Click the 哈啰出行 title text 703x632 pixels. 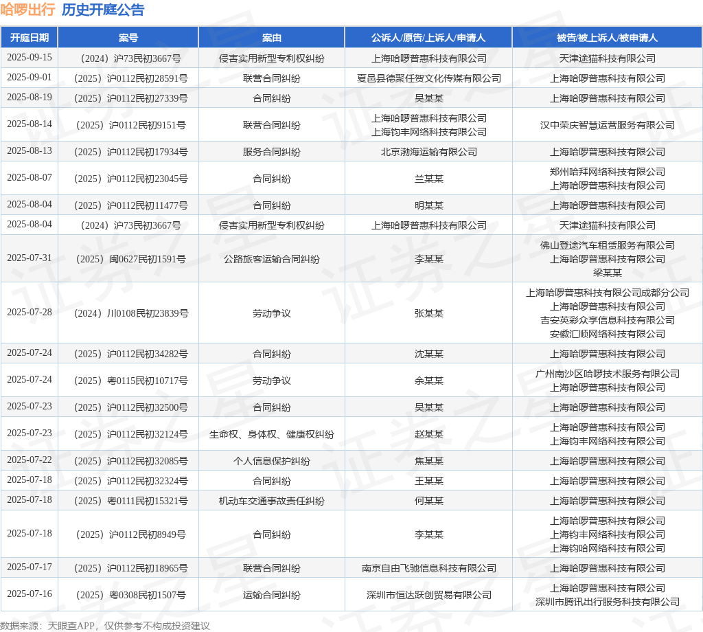(27, 10)
